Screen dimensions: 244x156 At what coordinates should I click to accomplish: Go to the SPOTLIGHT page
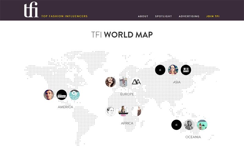(163, 16)
